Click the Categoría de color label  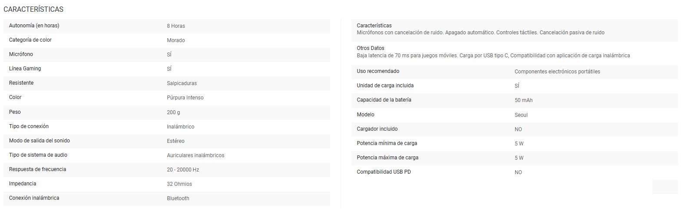(30, 40)
